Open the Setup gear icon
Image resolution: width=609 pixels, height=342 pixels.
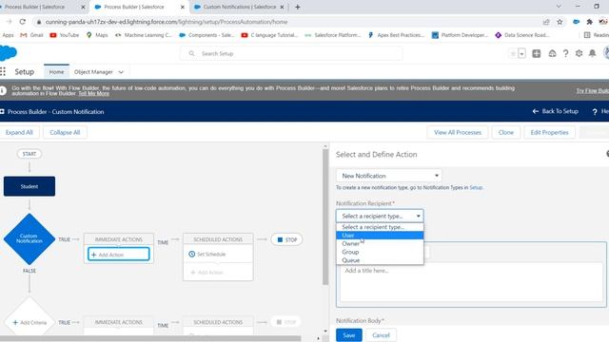pos(579,53)
